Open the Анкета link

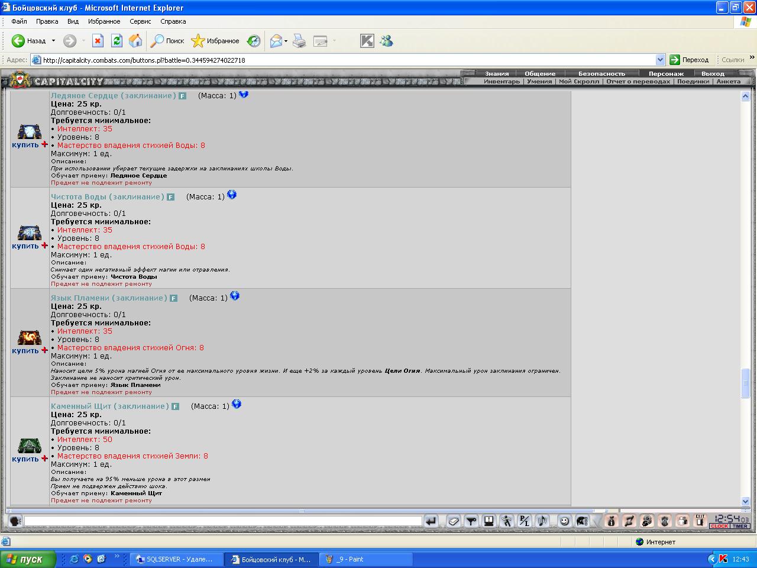tap(729, 82)
